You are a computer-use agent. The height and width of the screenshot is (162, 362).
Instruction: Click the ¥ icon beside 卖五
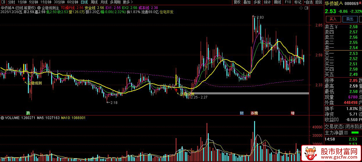click(x=336, y=27)
